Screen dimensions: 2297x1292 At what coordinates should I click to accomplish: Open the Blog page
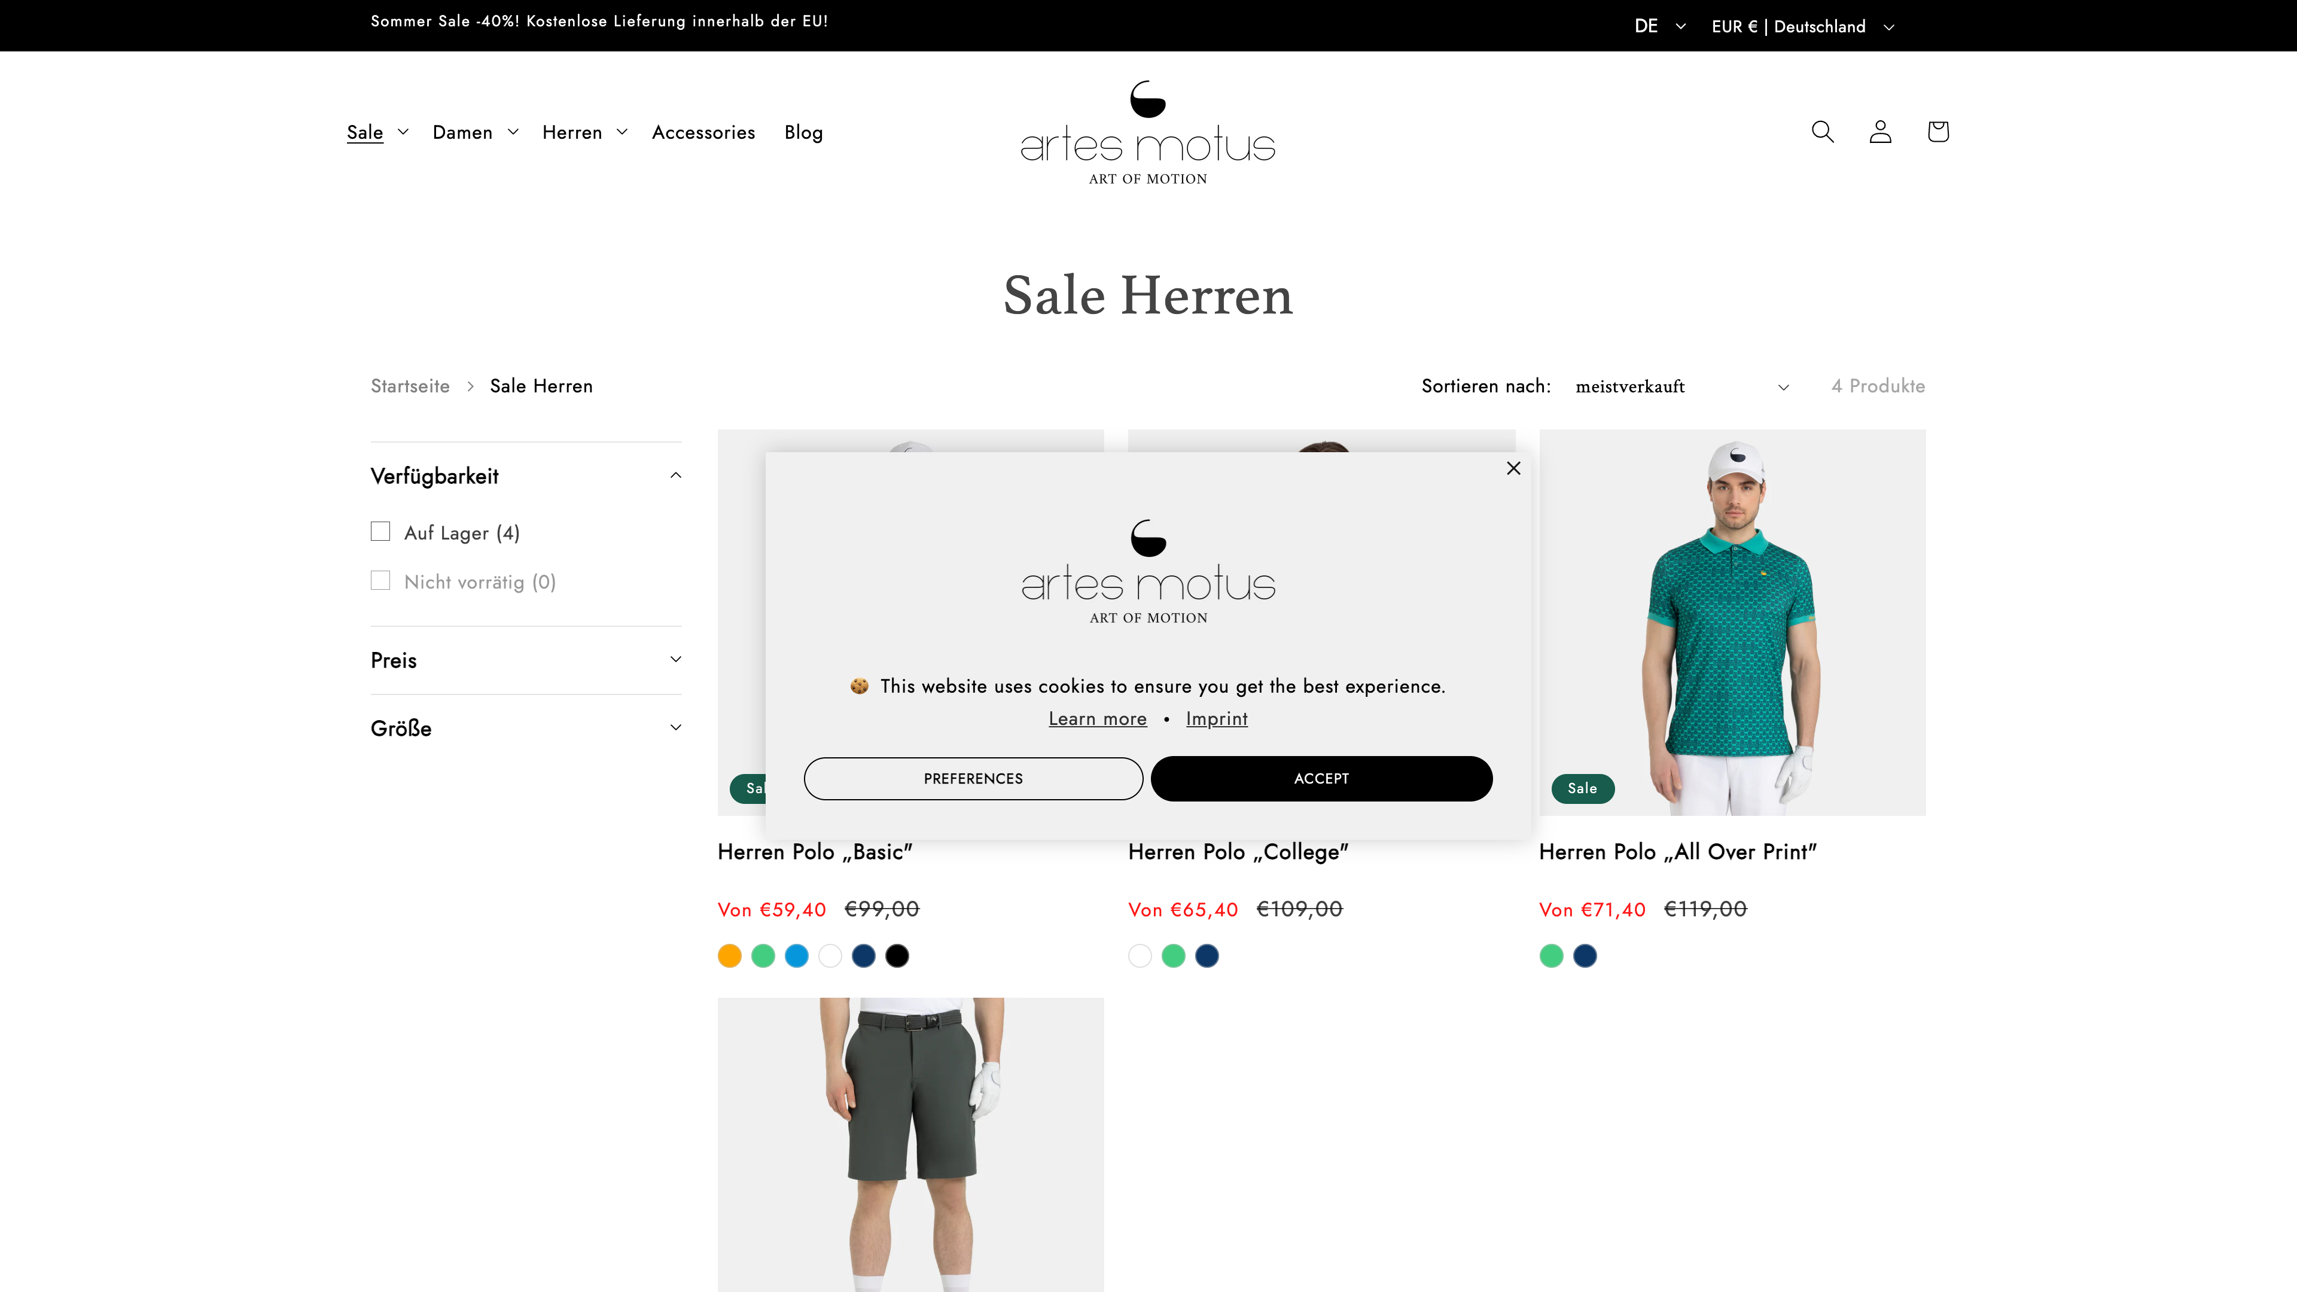click(803, 132)
